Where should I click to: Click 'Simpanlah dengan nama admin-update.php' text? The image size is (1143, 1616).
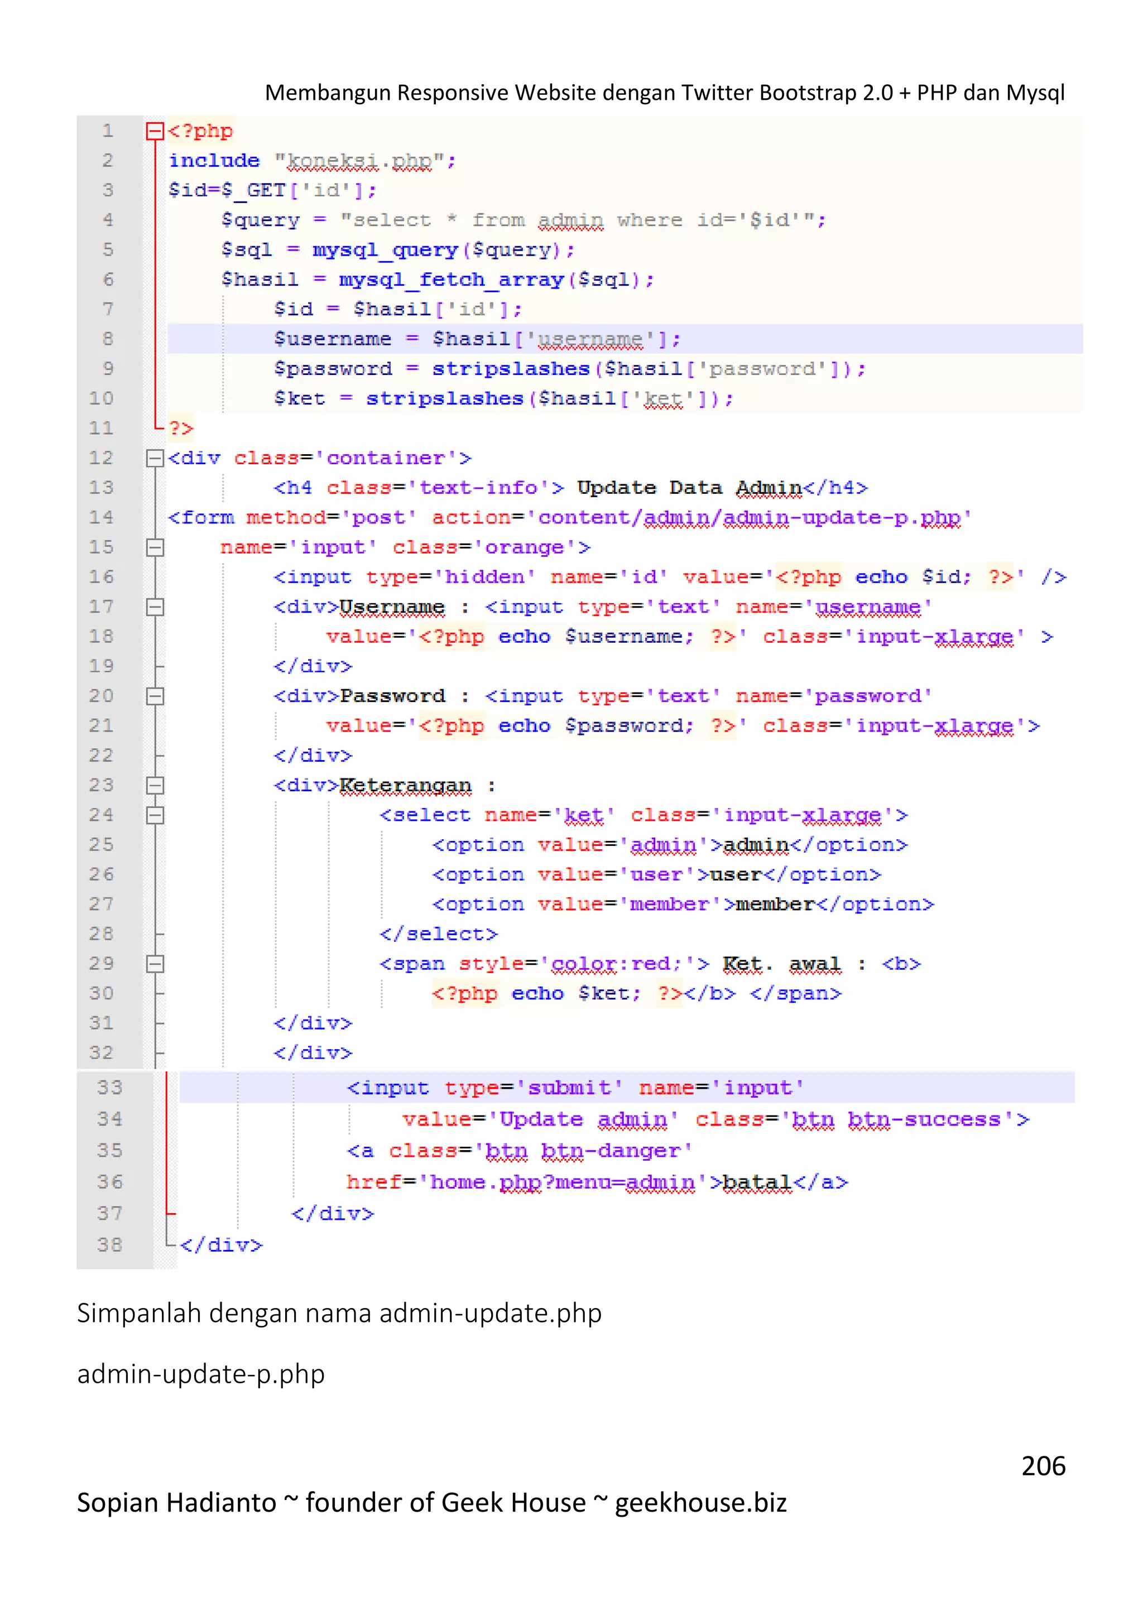point(339,1314)
